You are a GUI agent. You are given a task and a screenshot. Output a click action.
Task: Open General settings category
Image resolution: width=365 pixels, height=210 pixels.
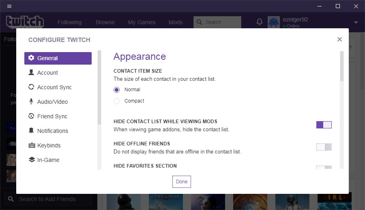58,58
